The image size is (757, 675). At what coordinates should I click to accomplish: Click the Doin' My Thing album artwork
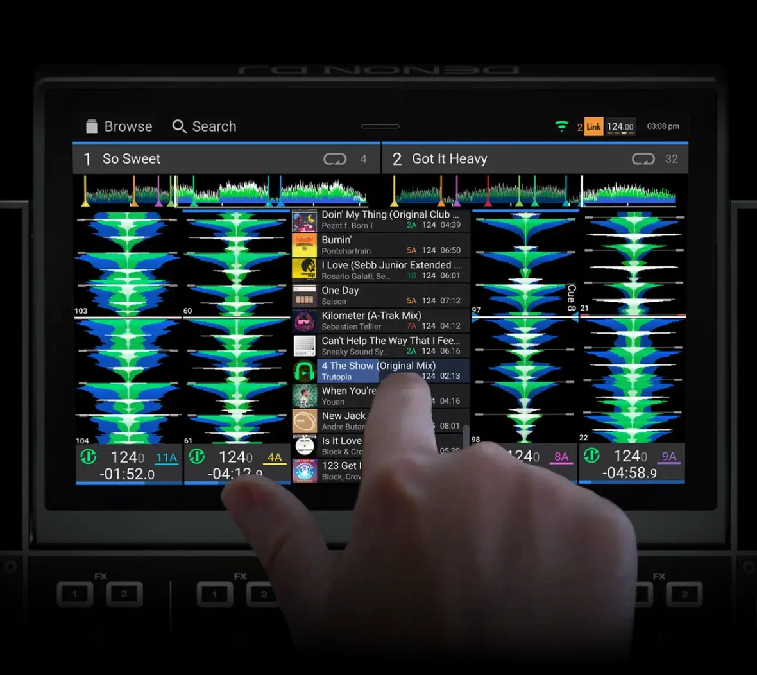tap(305, 221)
